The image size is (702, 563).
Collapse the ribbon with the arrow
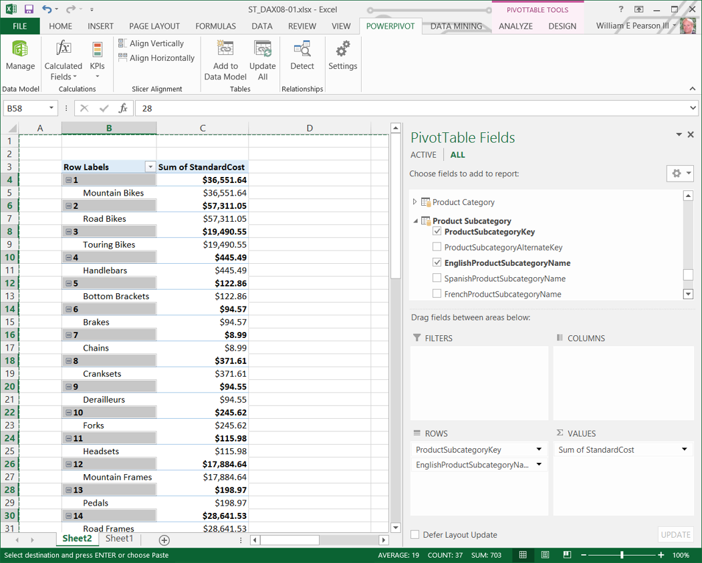[x=692, y=89]
